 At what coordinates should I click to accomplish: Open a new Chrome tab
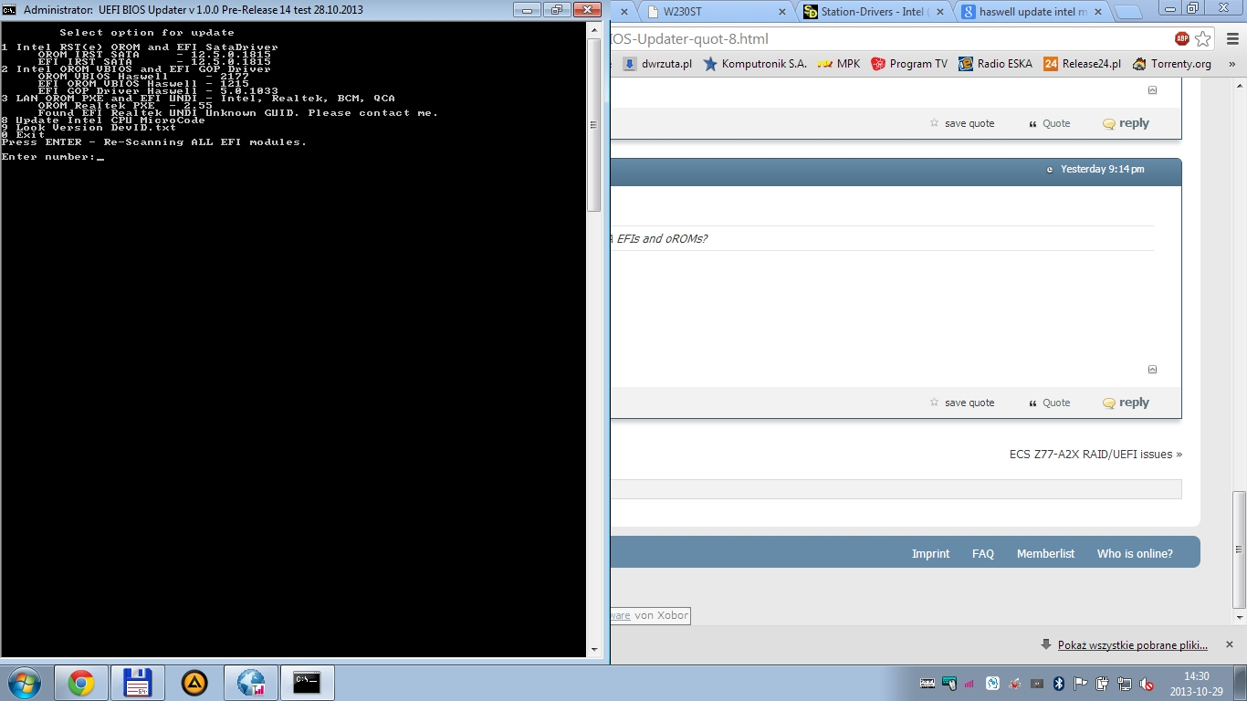coord(1128,12)
